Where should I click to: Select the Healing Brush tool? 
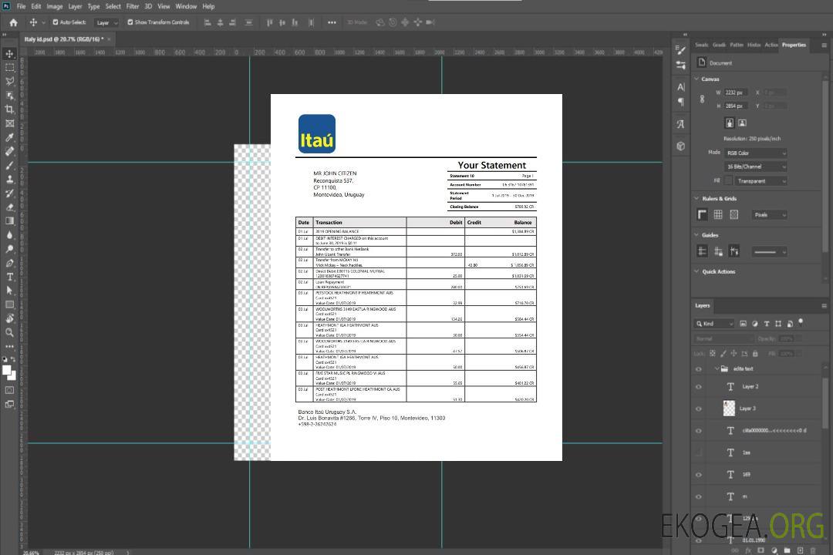pos(9,151)
